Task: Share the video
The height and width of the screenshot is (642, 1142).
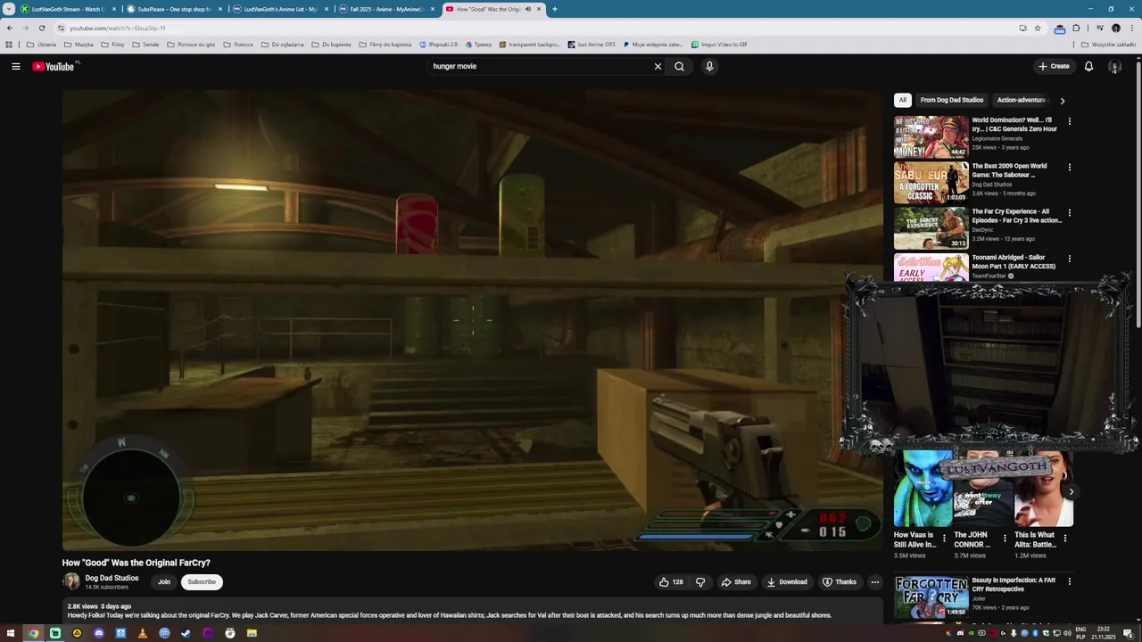Action: [736, 581]
